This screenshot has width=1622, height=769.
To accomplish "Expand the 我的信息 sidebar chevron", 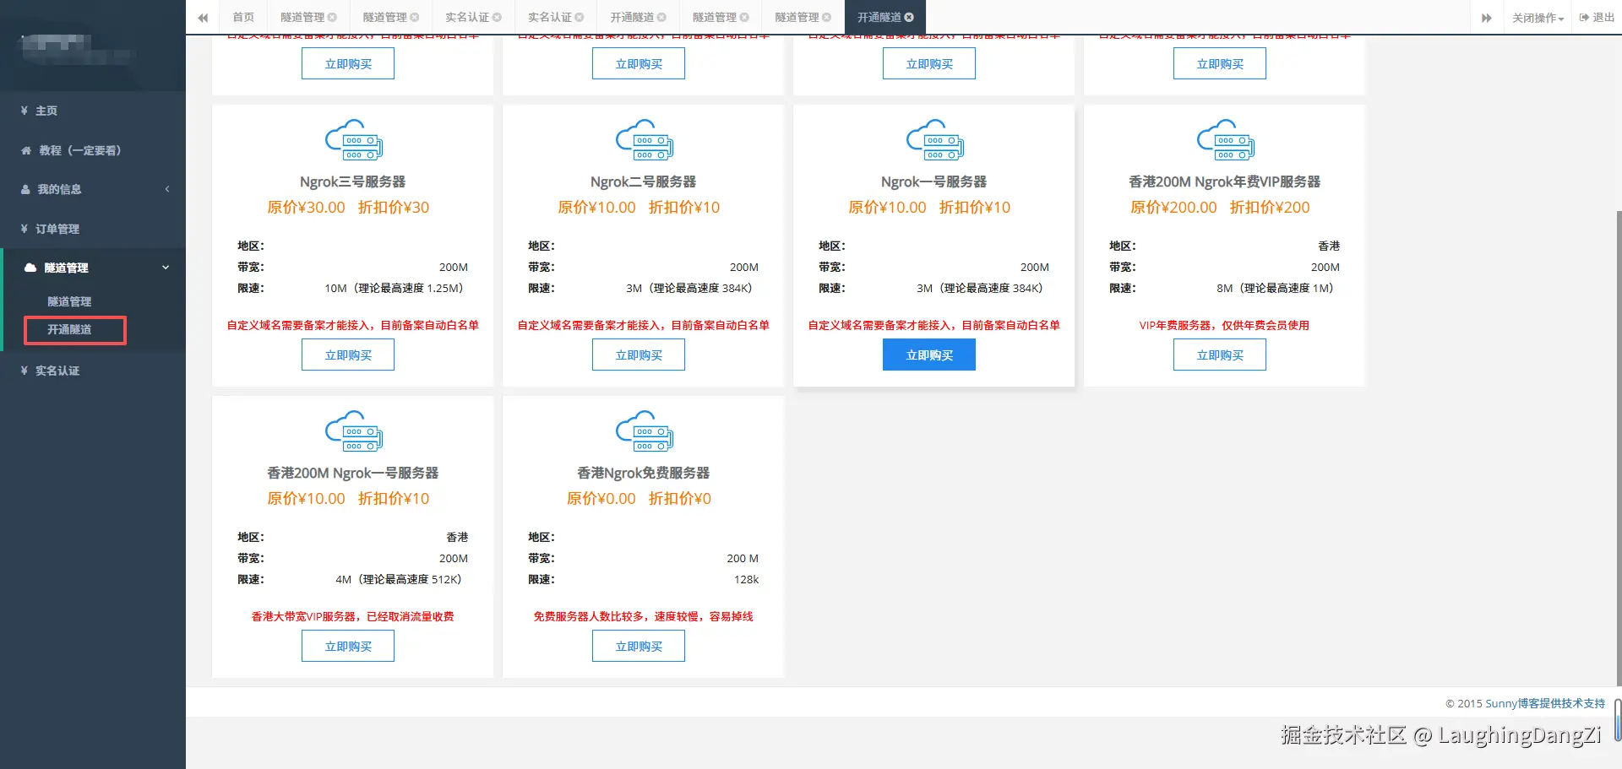I will point(167,189).
